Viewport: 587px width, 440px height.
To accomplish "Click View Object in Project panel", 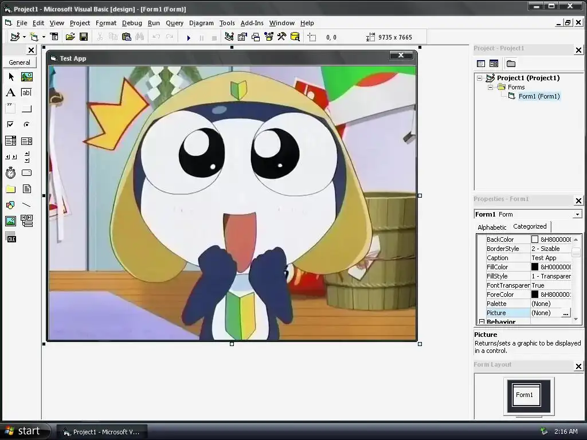I will pos(494,64).
